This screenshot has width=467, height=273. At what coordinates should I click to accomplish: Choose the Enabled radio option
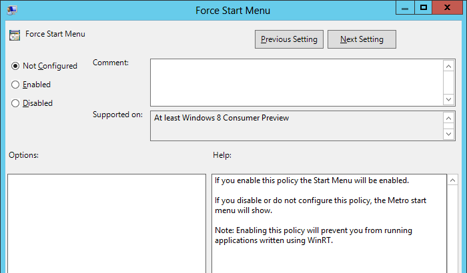coord(16,85)
